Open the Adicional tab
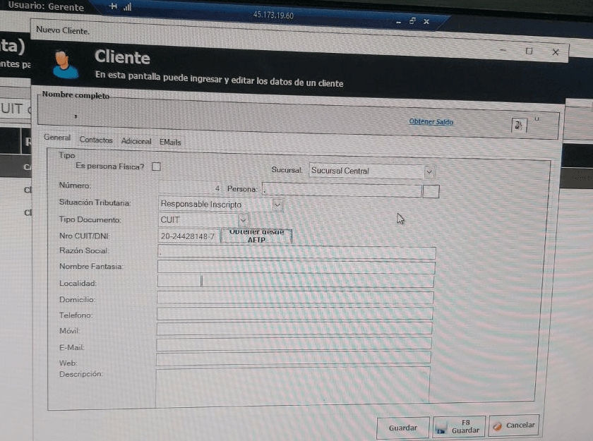This screenshot has width=593, height=441. click(x=136, y=141)
